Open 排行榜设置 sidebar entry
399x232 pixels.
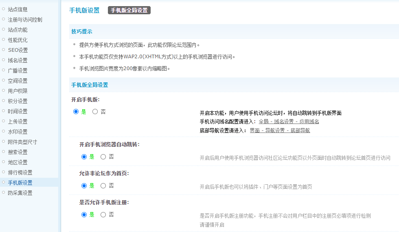(20, 172)
